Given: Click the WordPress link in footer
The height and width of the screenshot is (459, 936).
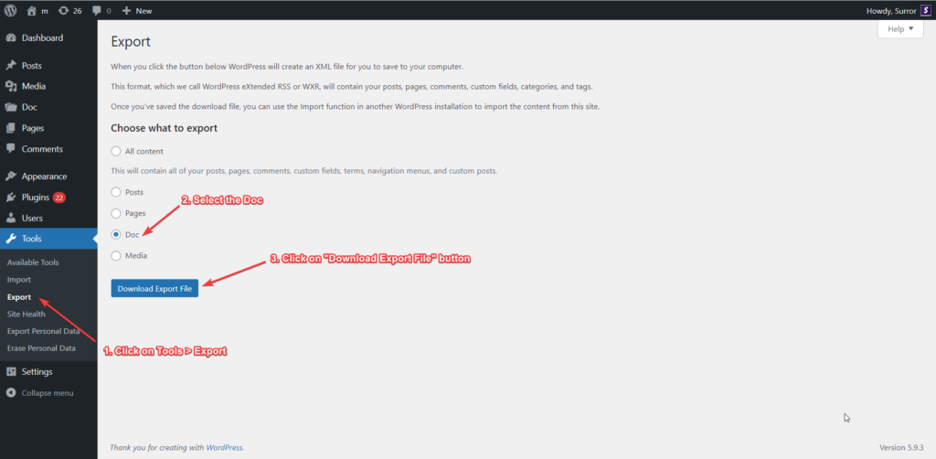Looking at the screenshot, I should [224, 447].
